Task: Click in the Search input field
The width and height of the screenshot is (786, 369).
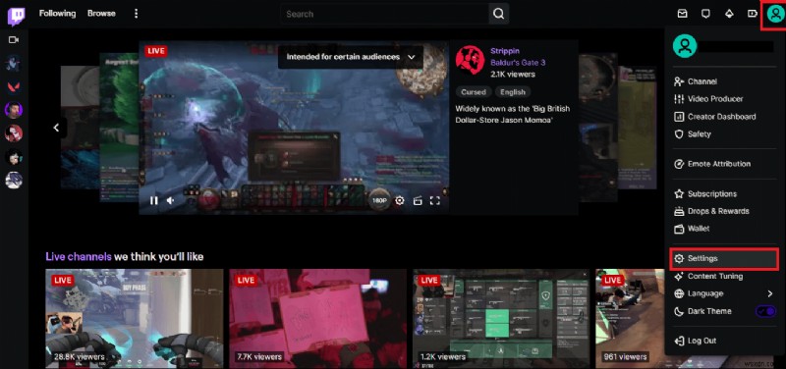Action: pos(384,14)
